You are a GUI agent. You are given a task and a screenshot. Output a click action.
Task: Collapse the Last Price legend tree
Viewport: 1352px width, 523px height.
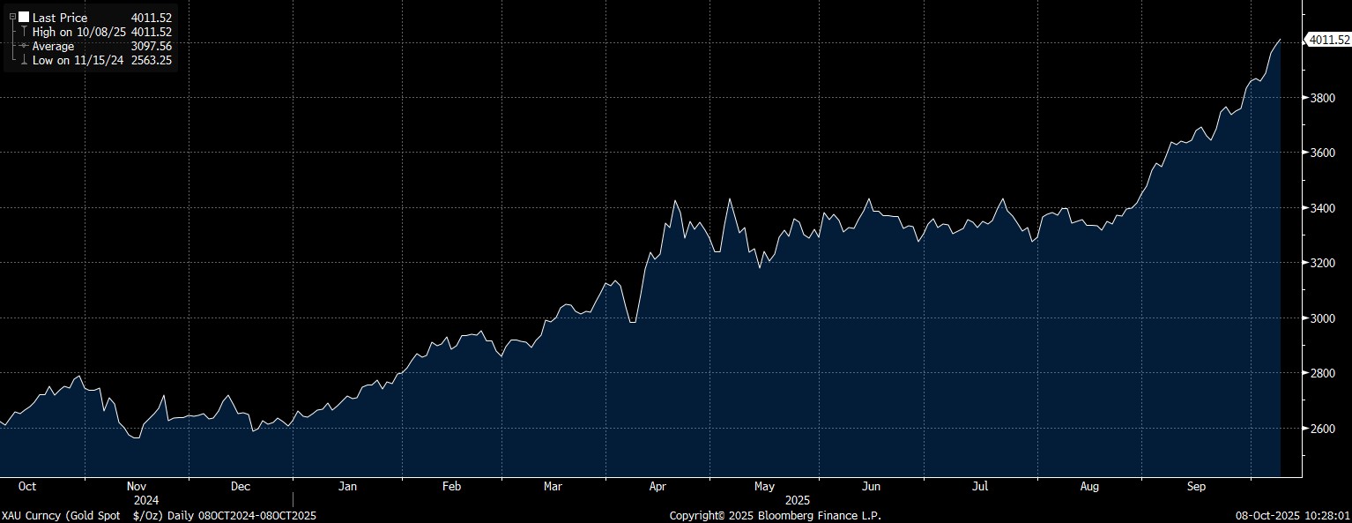click(12, 17)
